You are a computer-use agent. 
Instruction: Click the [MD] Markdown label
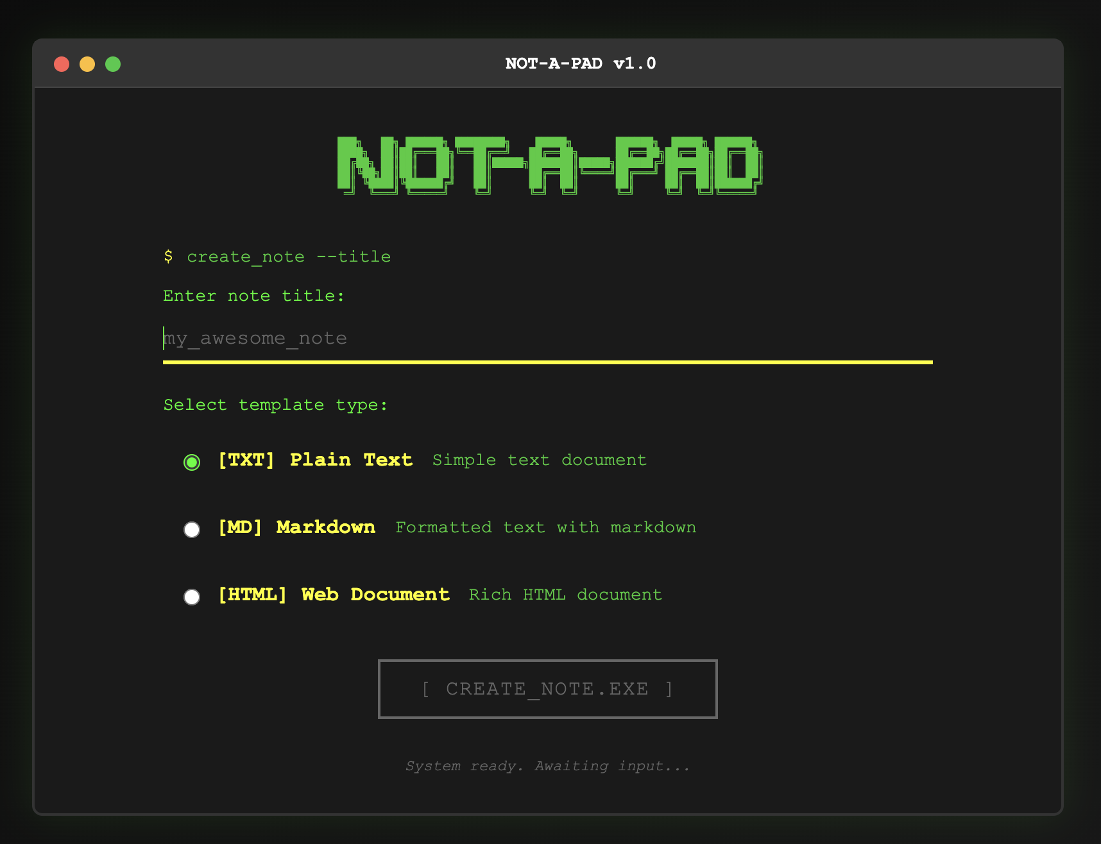point(296,527)
